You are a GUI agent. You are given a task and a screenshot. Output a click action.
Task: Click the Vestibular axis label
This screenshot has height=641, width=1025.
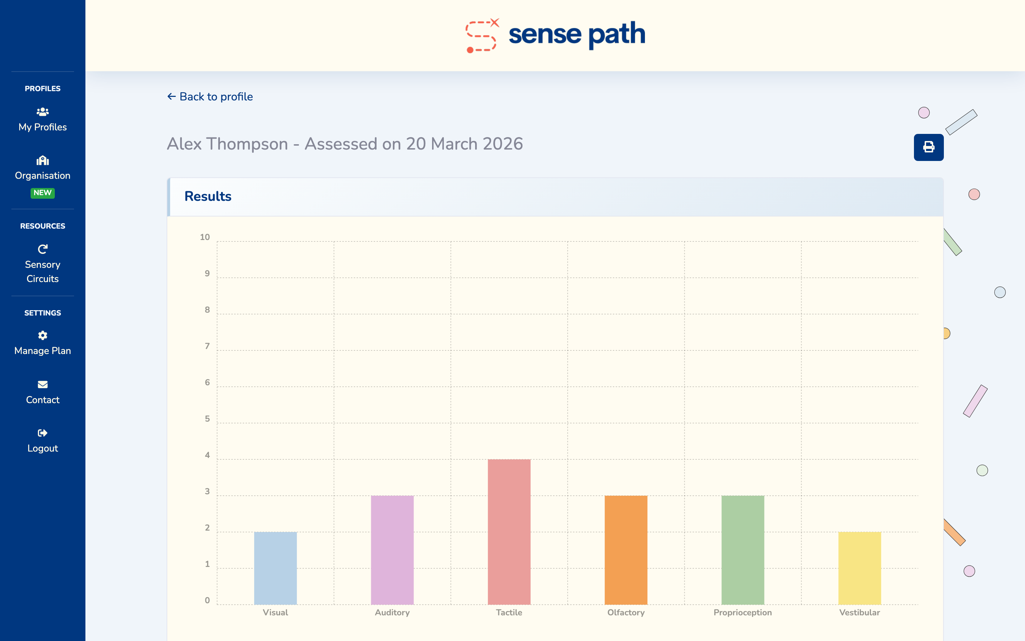click(x=860, y=613)
